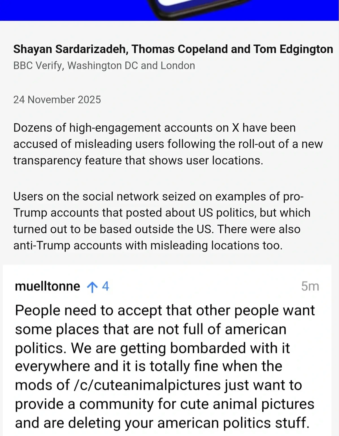Click the paragraph starting "Dozens of high-engagement"
Viewport: 339px width, 436px height.
[x=168, y=144]
